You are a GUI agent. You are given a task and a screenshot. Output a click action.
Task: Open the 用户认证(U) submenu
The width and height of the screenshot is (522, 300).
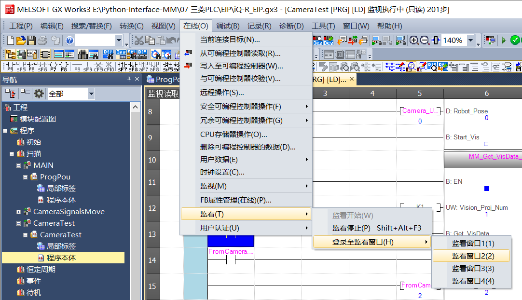[246, 228]
